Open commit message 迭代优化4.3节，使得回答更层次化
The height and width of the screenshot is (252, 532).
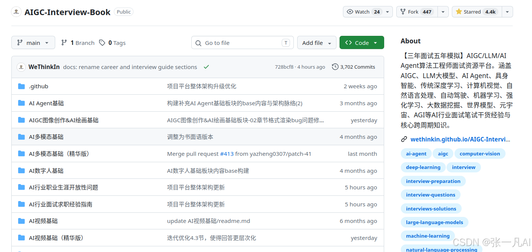pyautogui.click(x=212, y=238)
